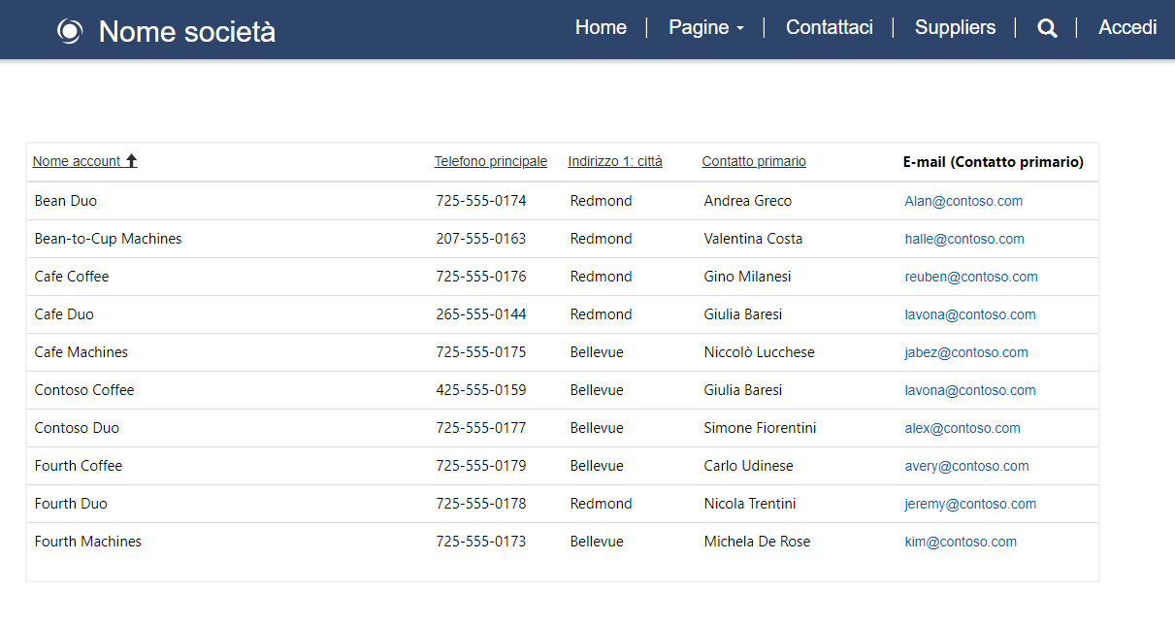Open jeremy@contoso.com email link

(x=970, y=504)
